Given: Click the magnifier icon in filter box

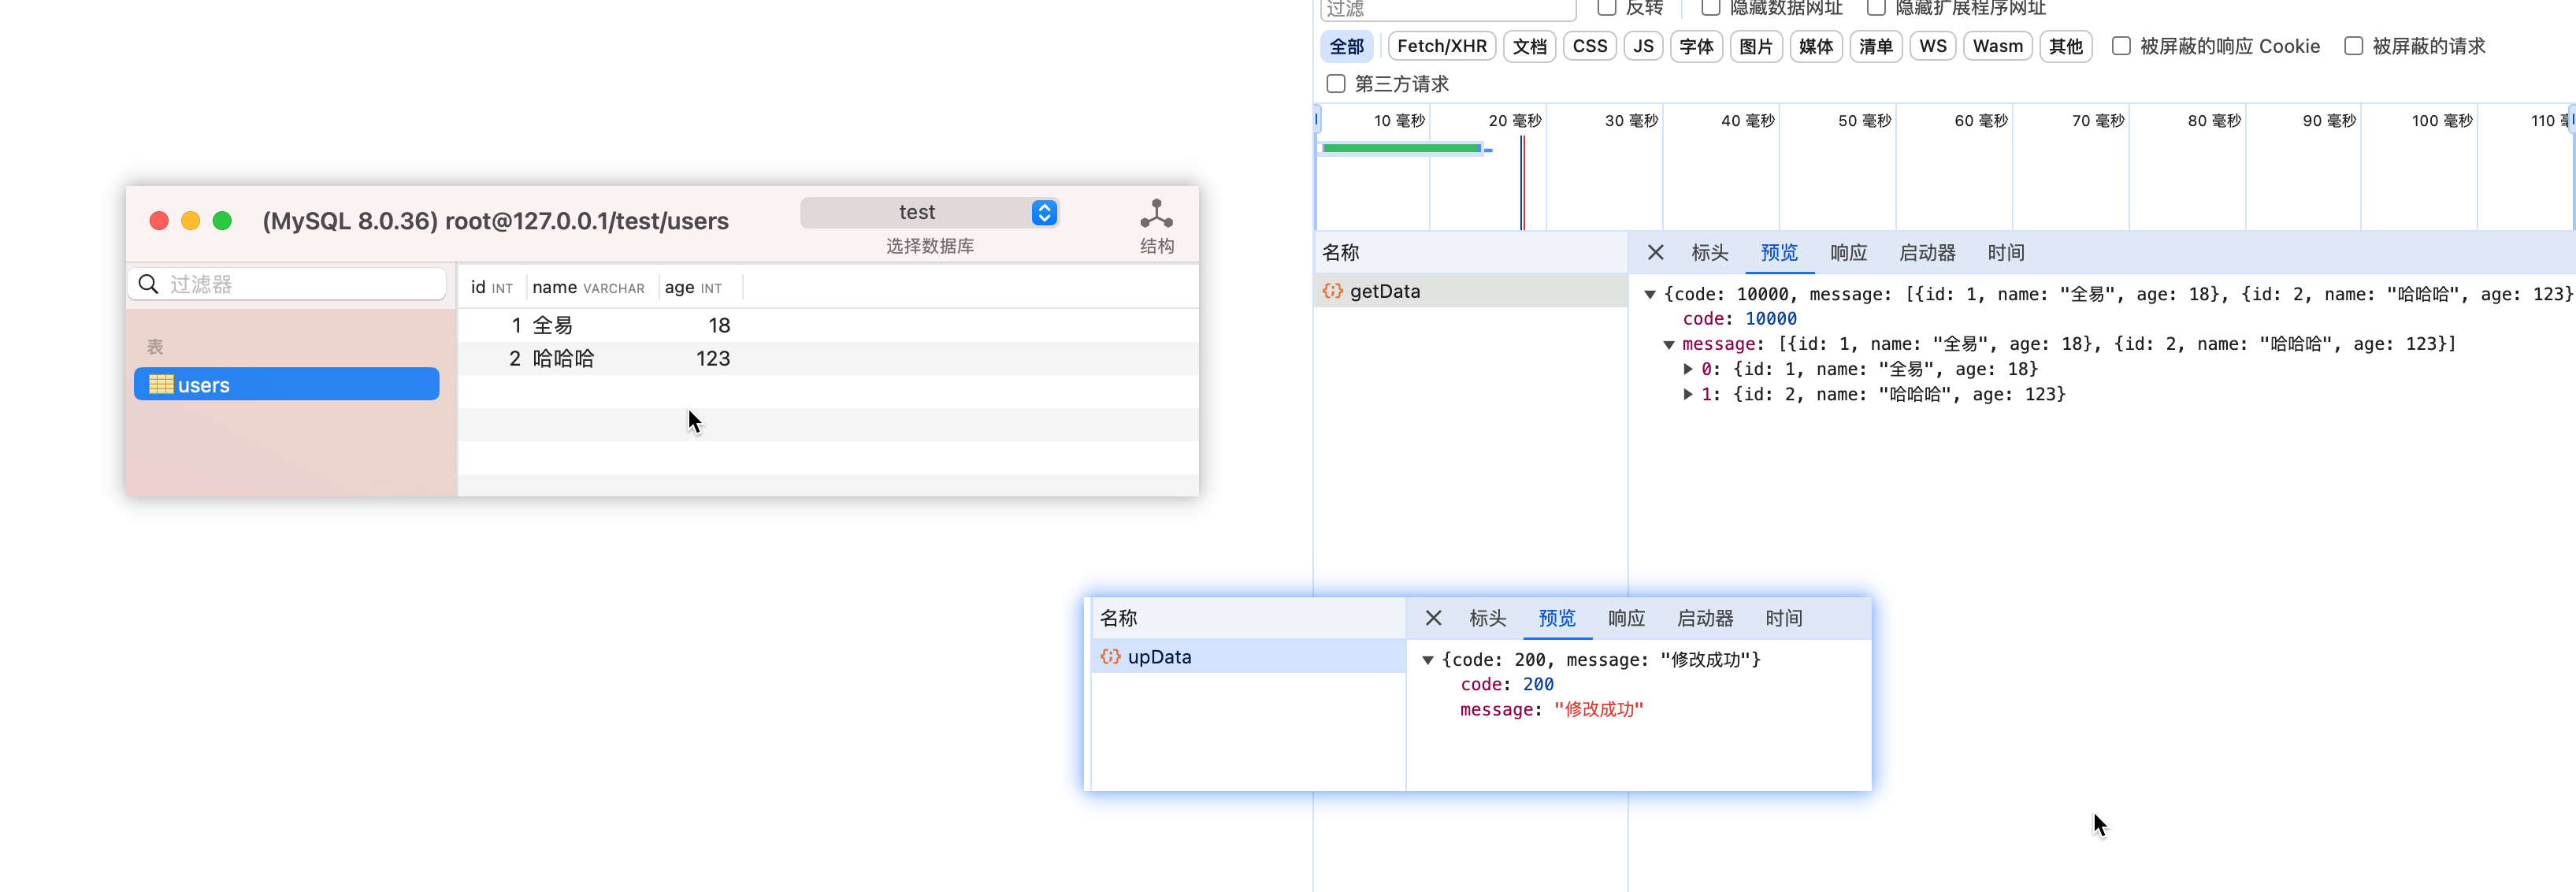Looking at the screenshot, I should click(x=148, y=284).
